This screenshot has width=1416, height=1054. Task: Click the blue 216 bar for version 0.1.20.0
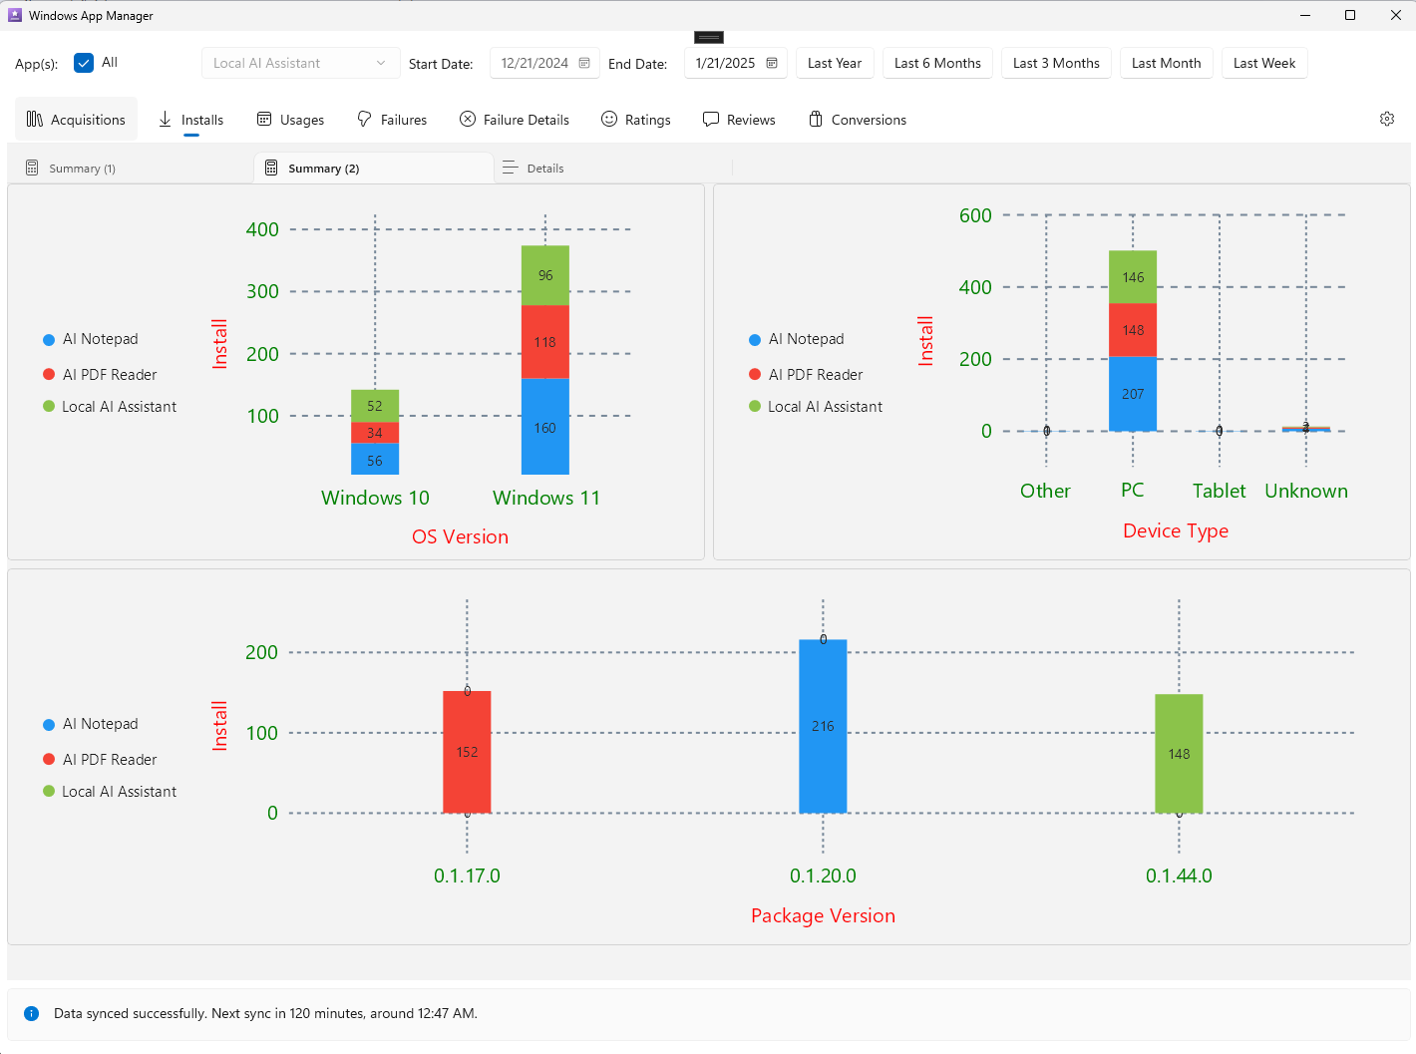point(823,726)
